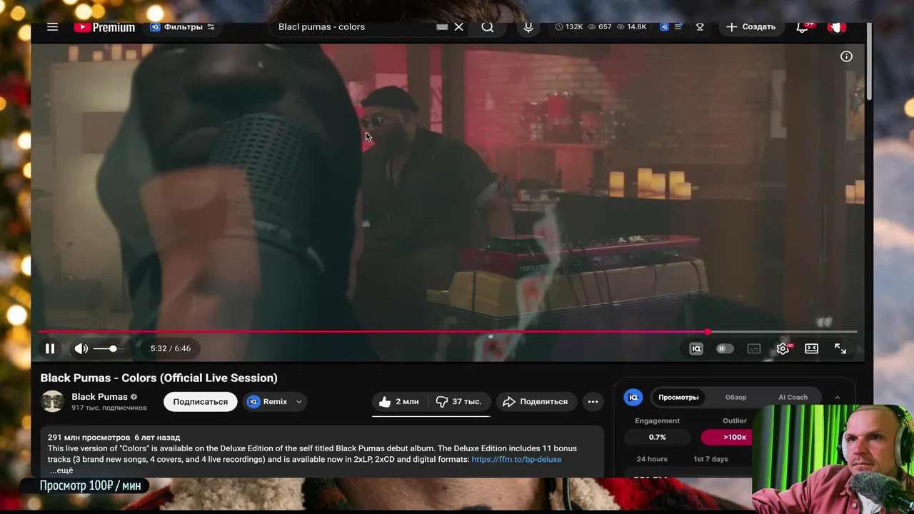Open the vidIQ Фильтры filters button
Screen dimensions: 914x514
(x=182, y=26)
